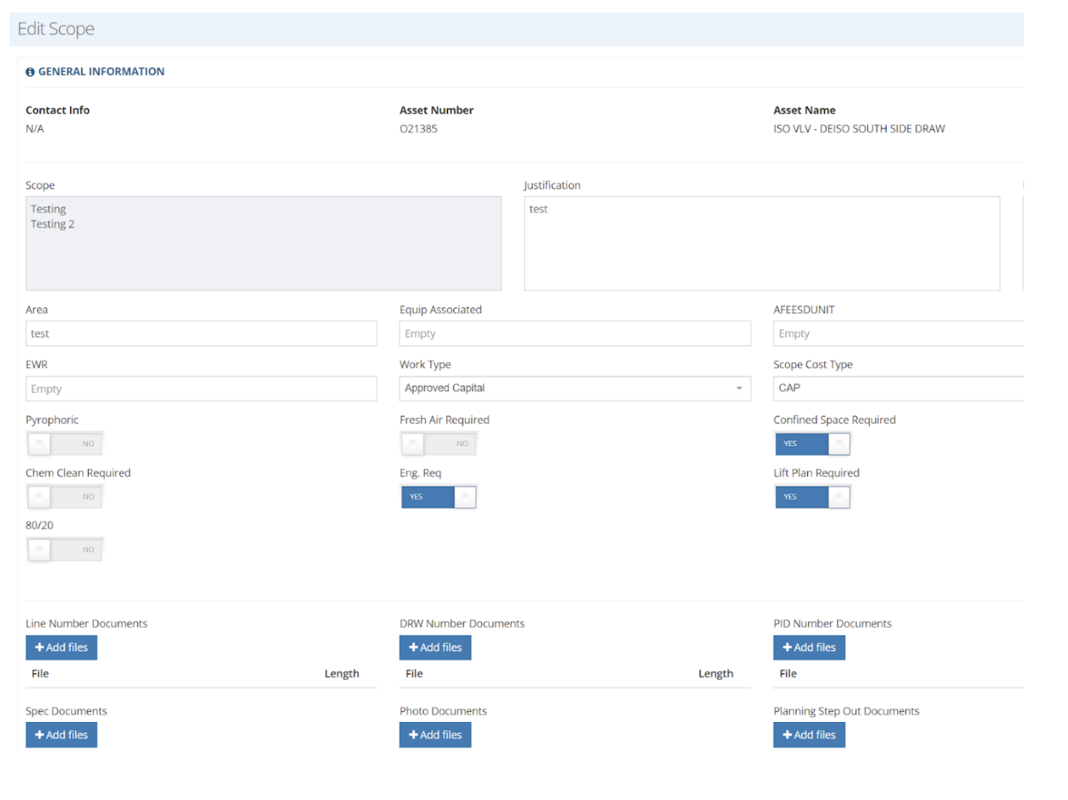Screen dimensions: 1068x800
Task: Turn off the Eng. Req switch
Action: click(439, 497)
